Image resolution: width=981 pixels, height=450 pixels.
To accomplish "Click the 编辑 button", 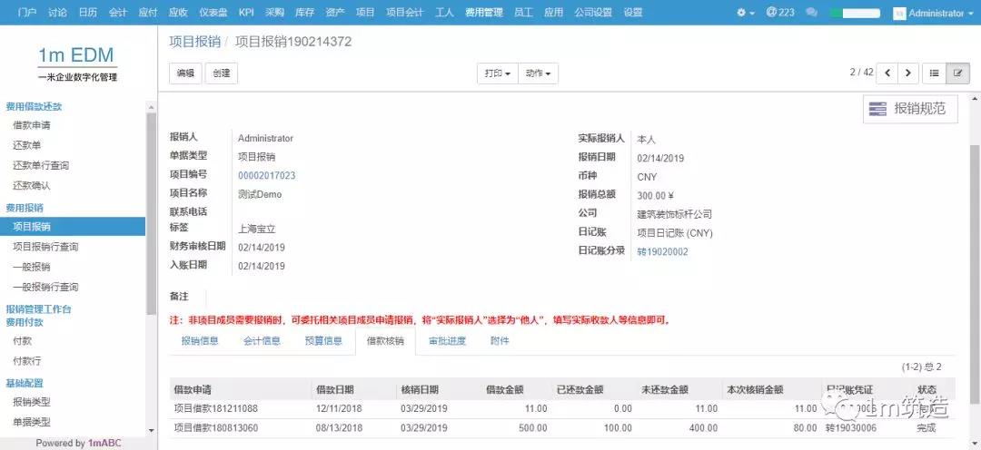I will (185, 73).
